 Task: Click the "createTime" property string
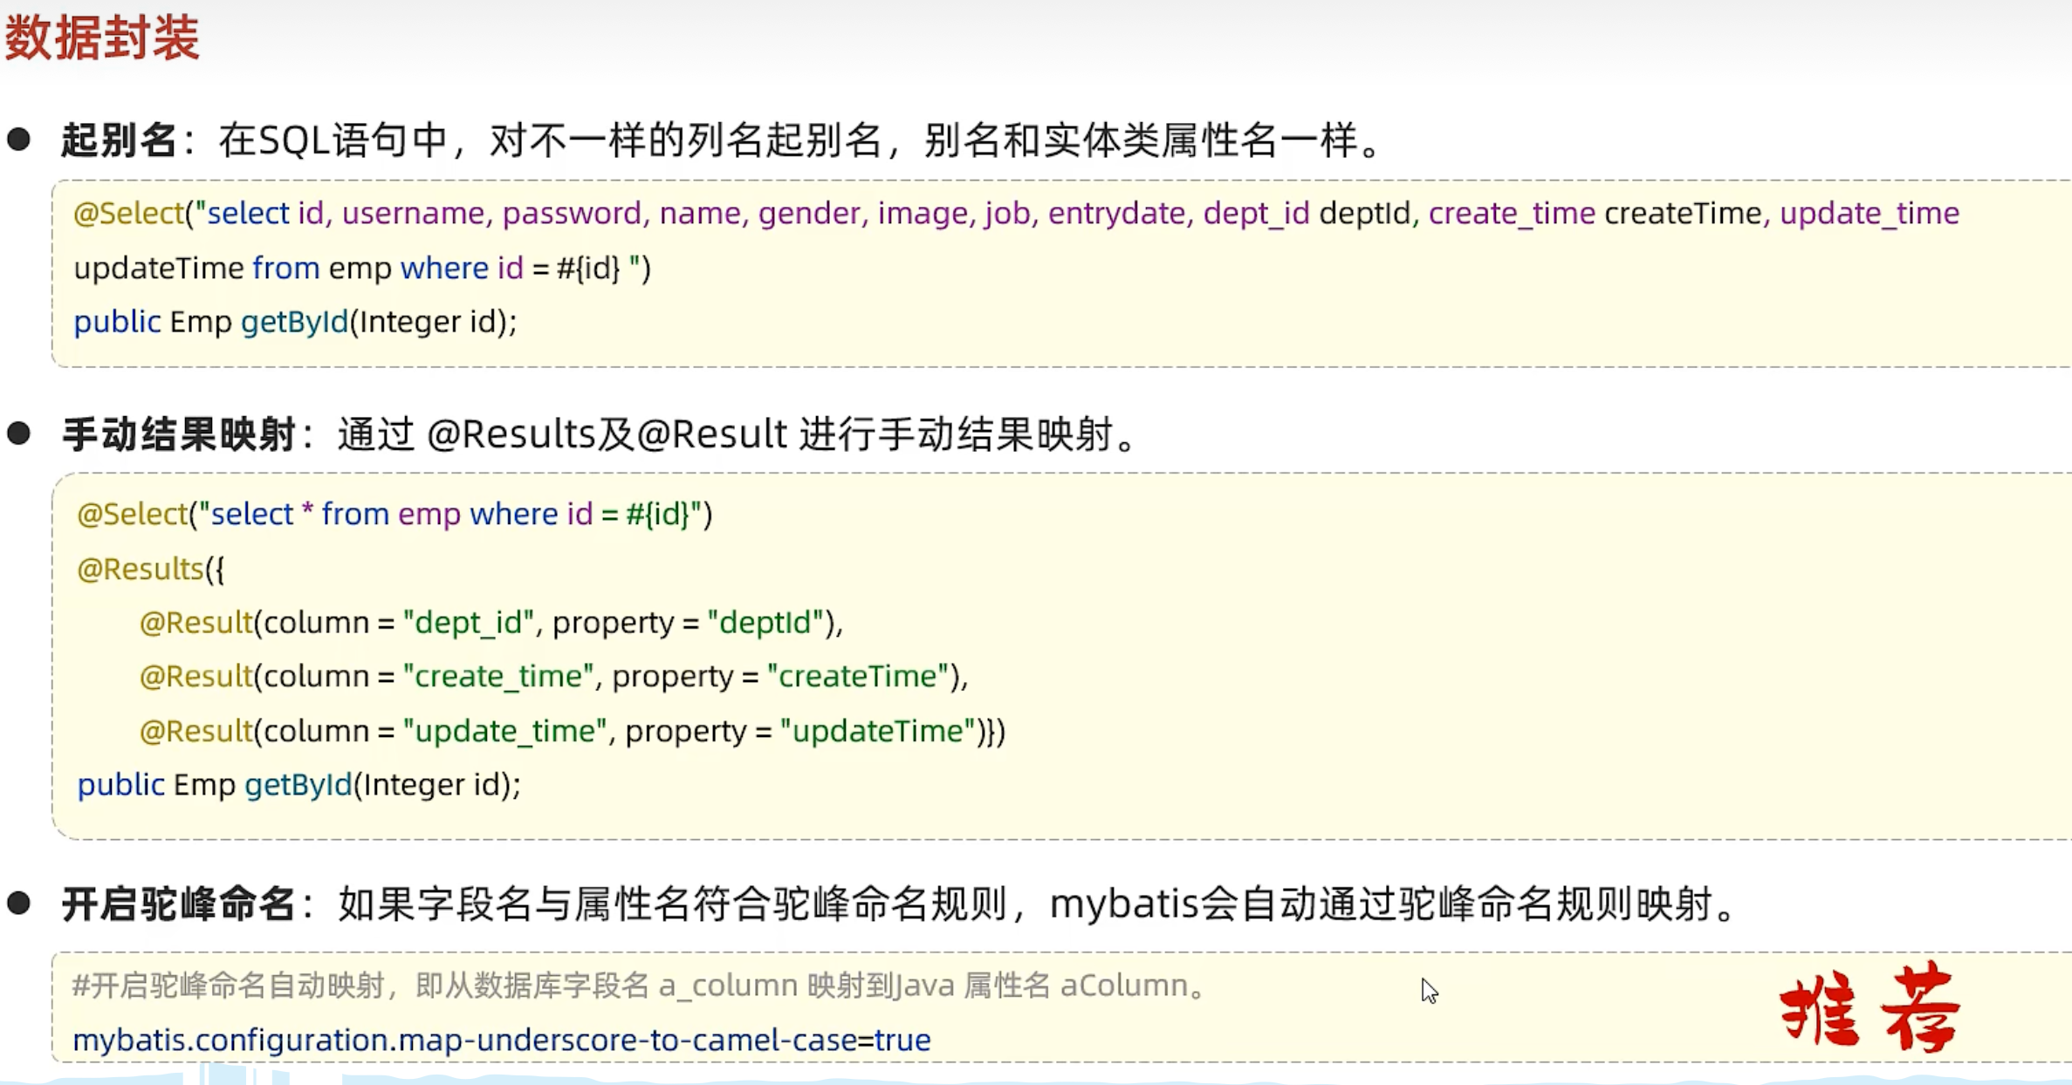[857, 676]
